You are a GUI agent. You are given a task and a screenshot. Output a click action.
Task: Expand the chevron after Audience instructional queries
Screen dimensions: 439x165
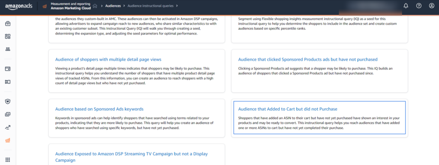coord(177,6)
